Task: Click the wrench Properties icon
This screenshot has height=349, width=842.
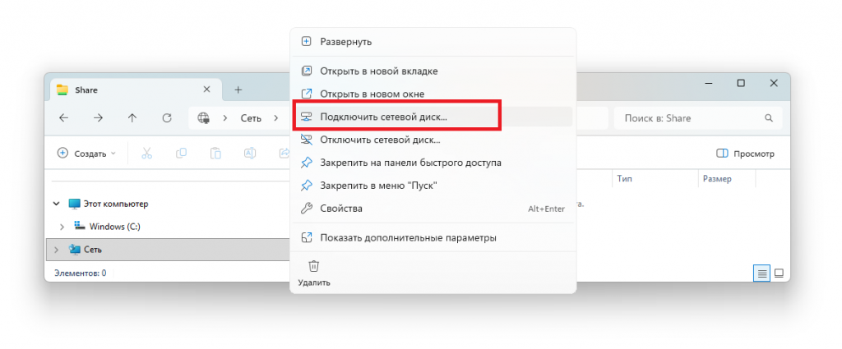Action: click(306, 209)
